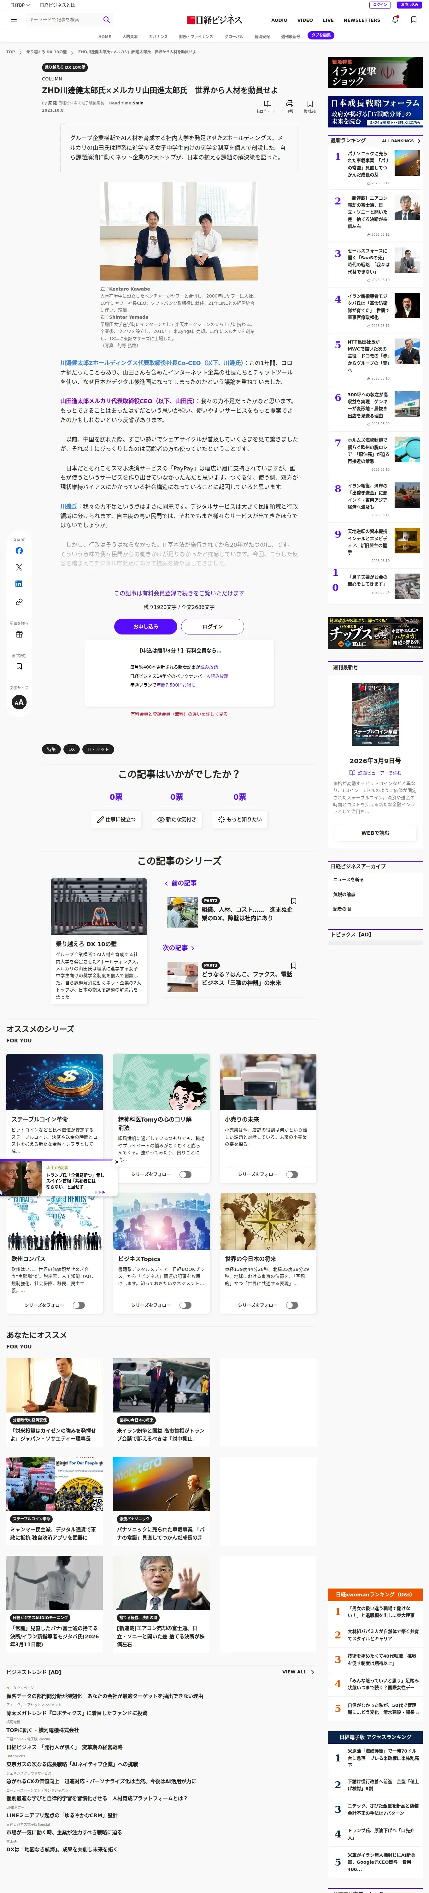Vote 新たな気付き on this article

point(176,819)
